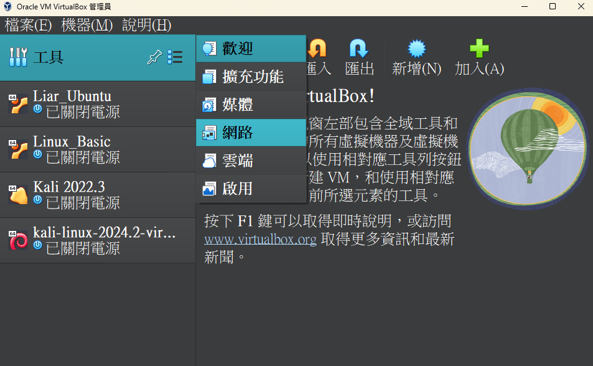The image size is (593, 366).
Task: Click the power state icon under kali-linux-2024.2
Action: pos(37,245)
